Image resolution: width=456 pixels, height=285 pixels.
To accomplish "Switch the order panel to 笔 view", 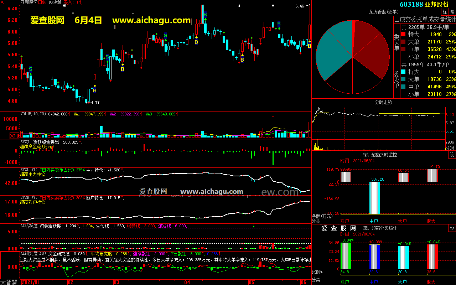I will tap(452, 12).
